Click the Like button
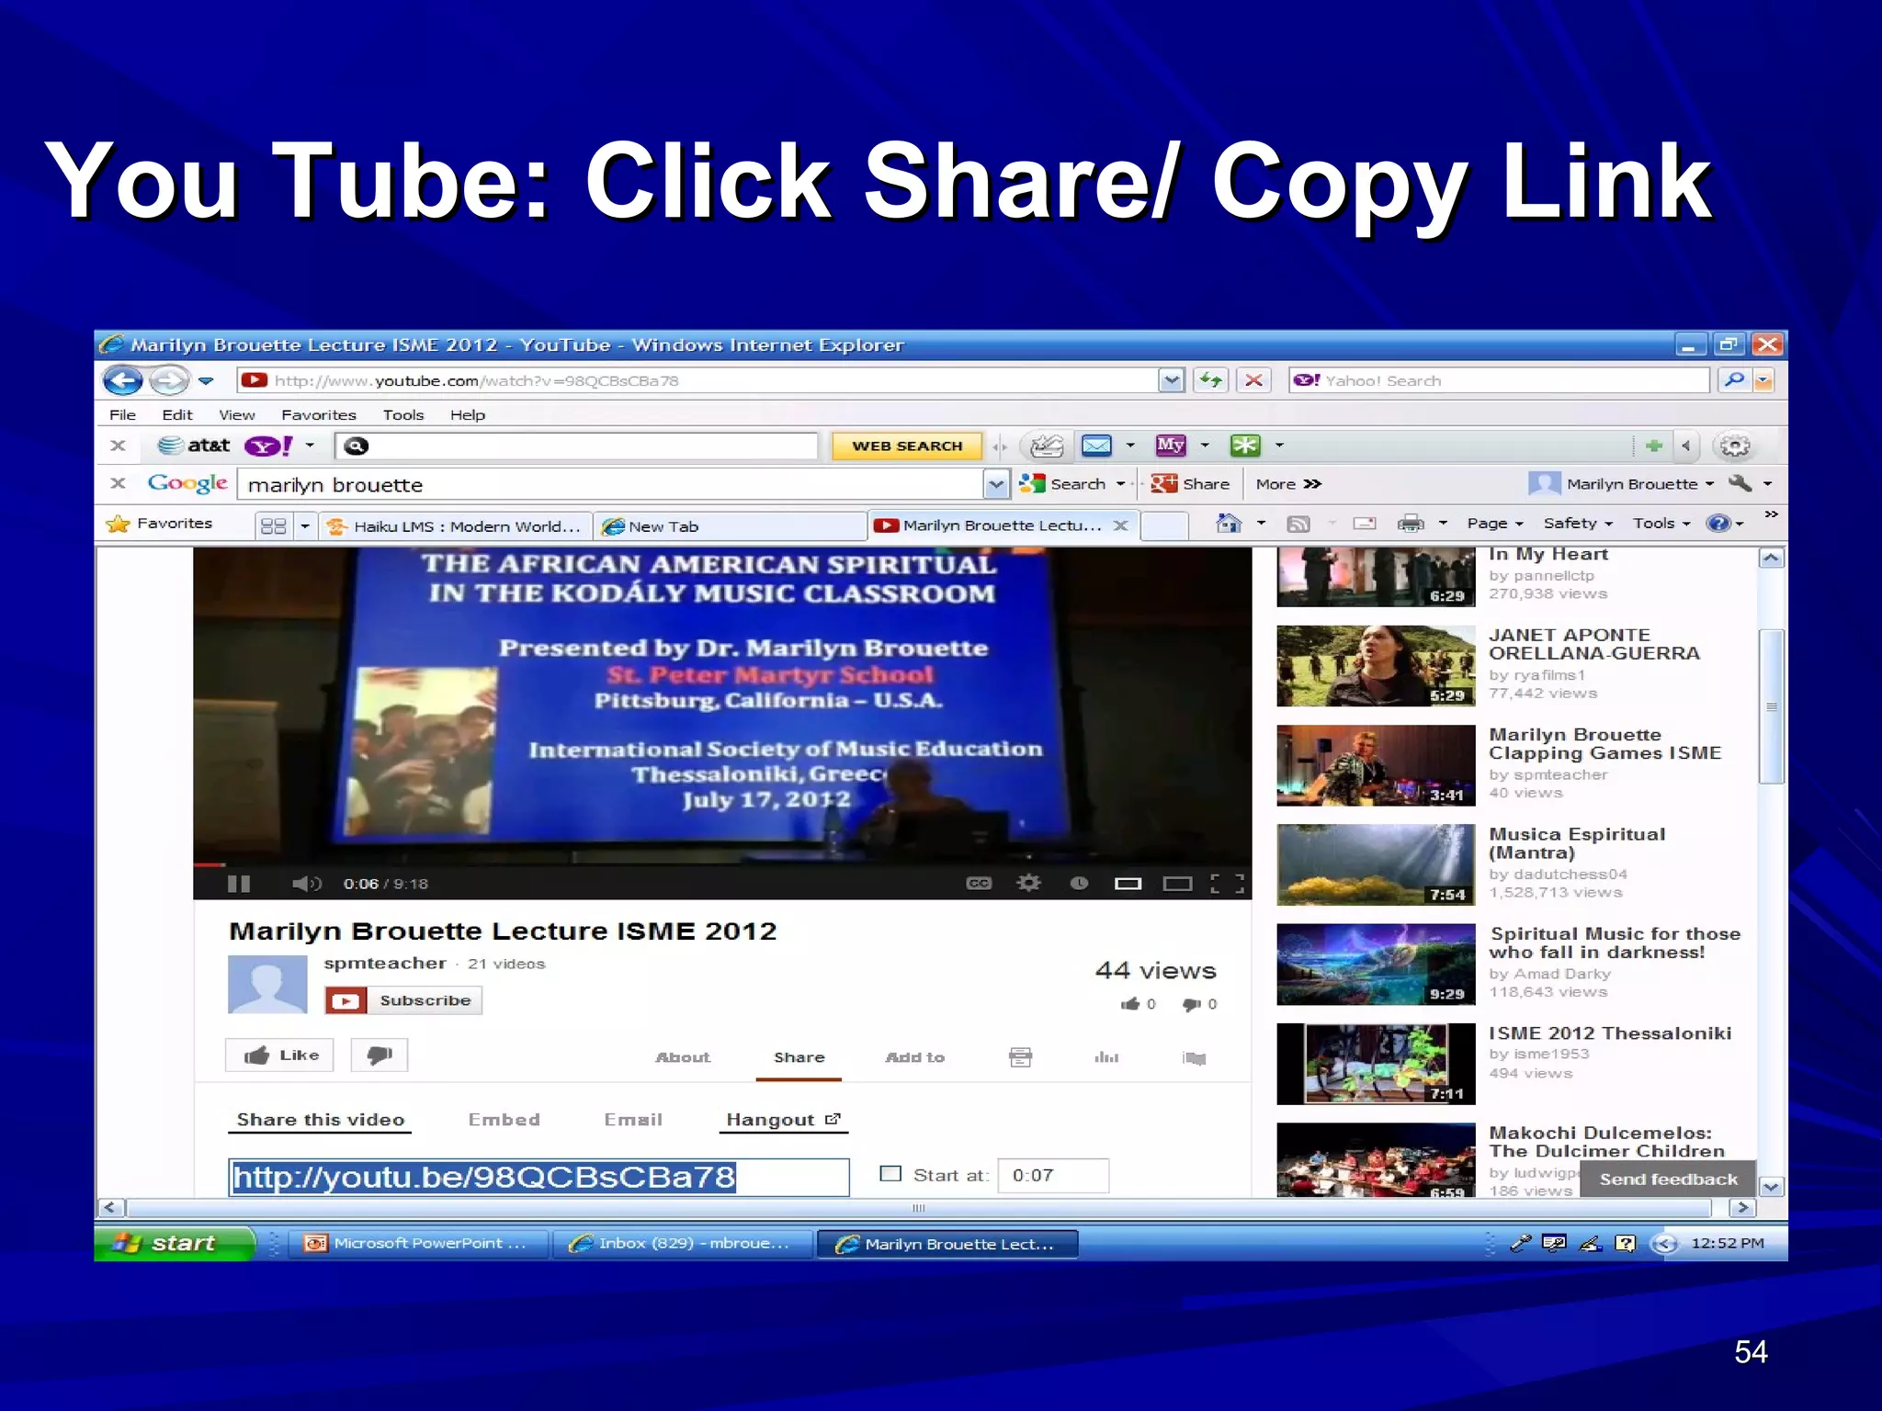Screen dimensions: 1882x1411 pos(280,1055)
